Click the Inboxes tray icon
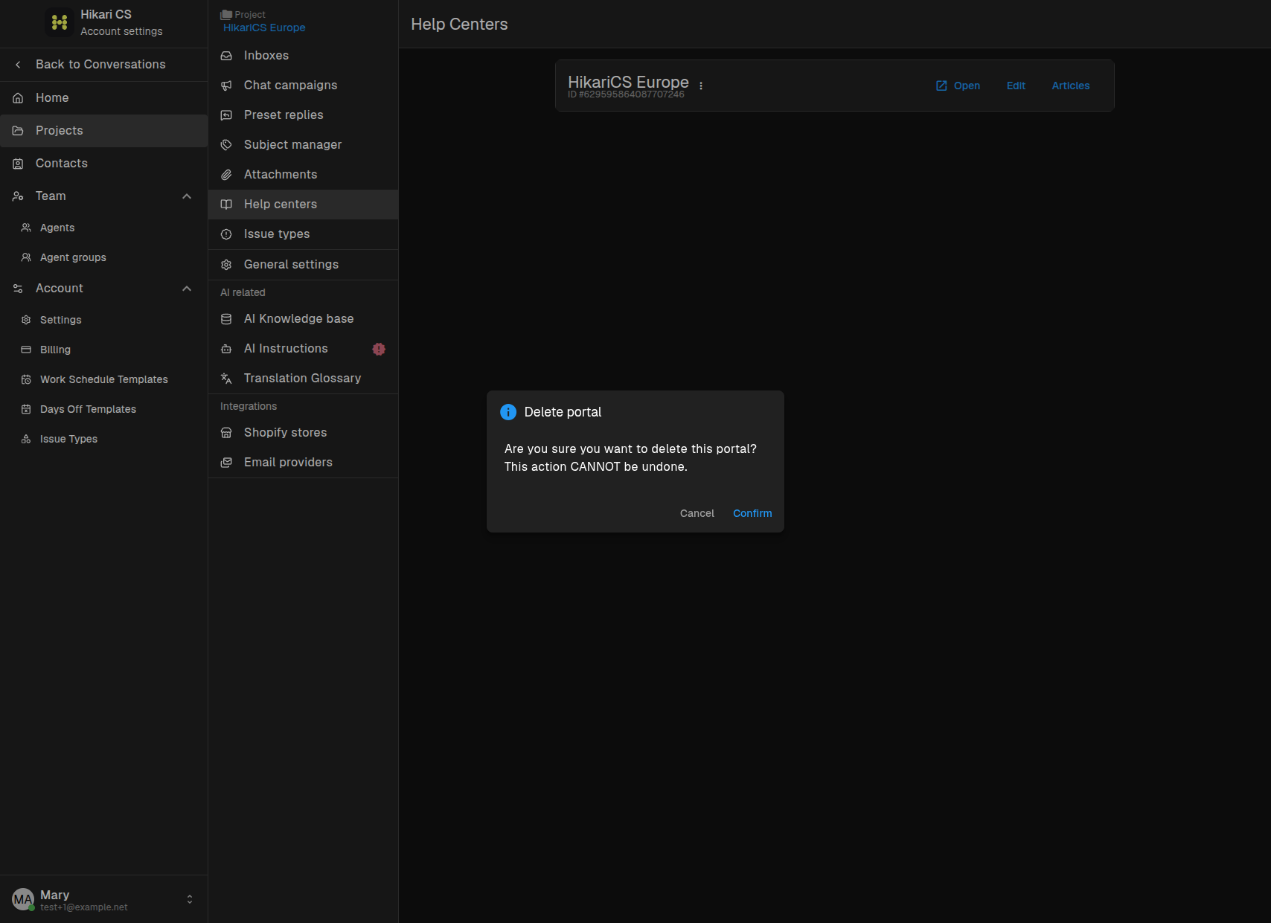1271x923 pixels. point(226,56)
